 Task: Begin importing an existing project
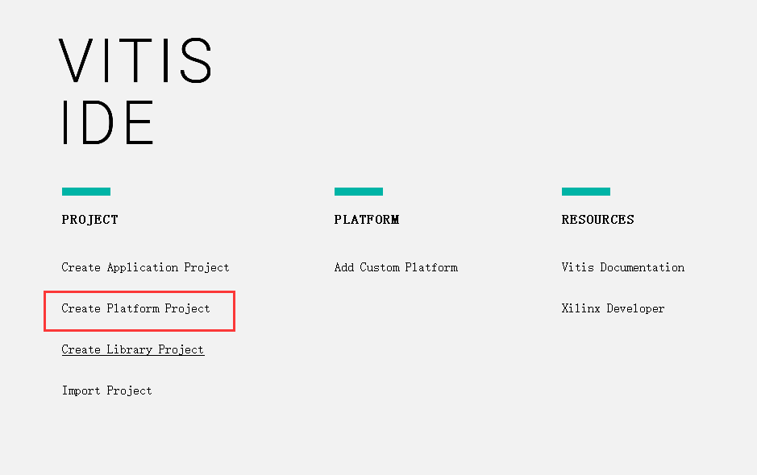106,390
